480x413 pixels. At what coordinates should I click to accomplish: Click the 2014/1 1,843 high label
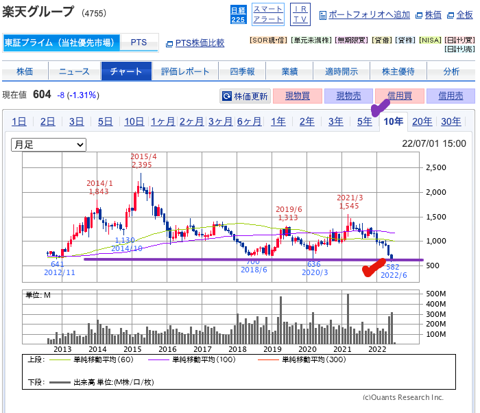(99, 187)
